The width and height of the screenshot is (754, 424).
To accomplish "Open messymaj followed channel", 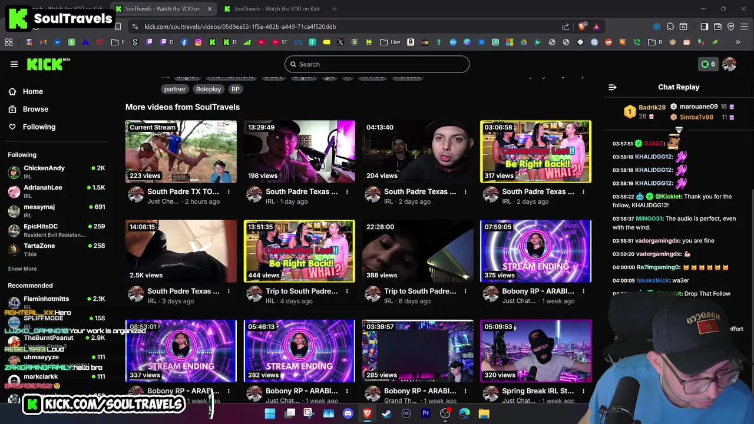I will [x=56, y=211].
